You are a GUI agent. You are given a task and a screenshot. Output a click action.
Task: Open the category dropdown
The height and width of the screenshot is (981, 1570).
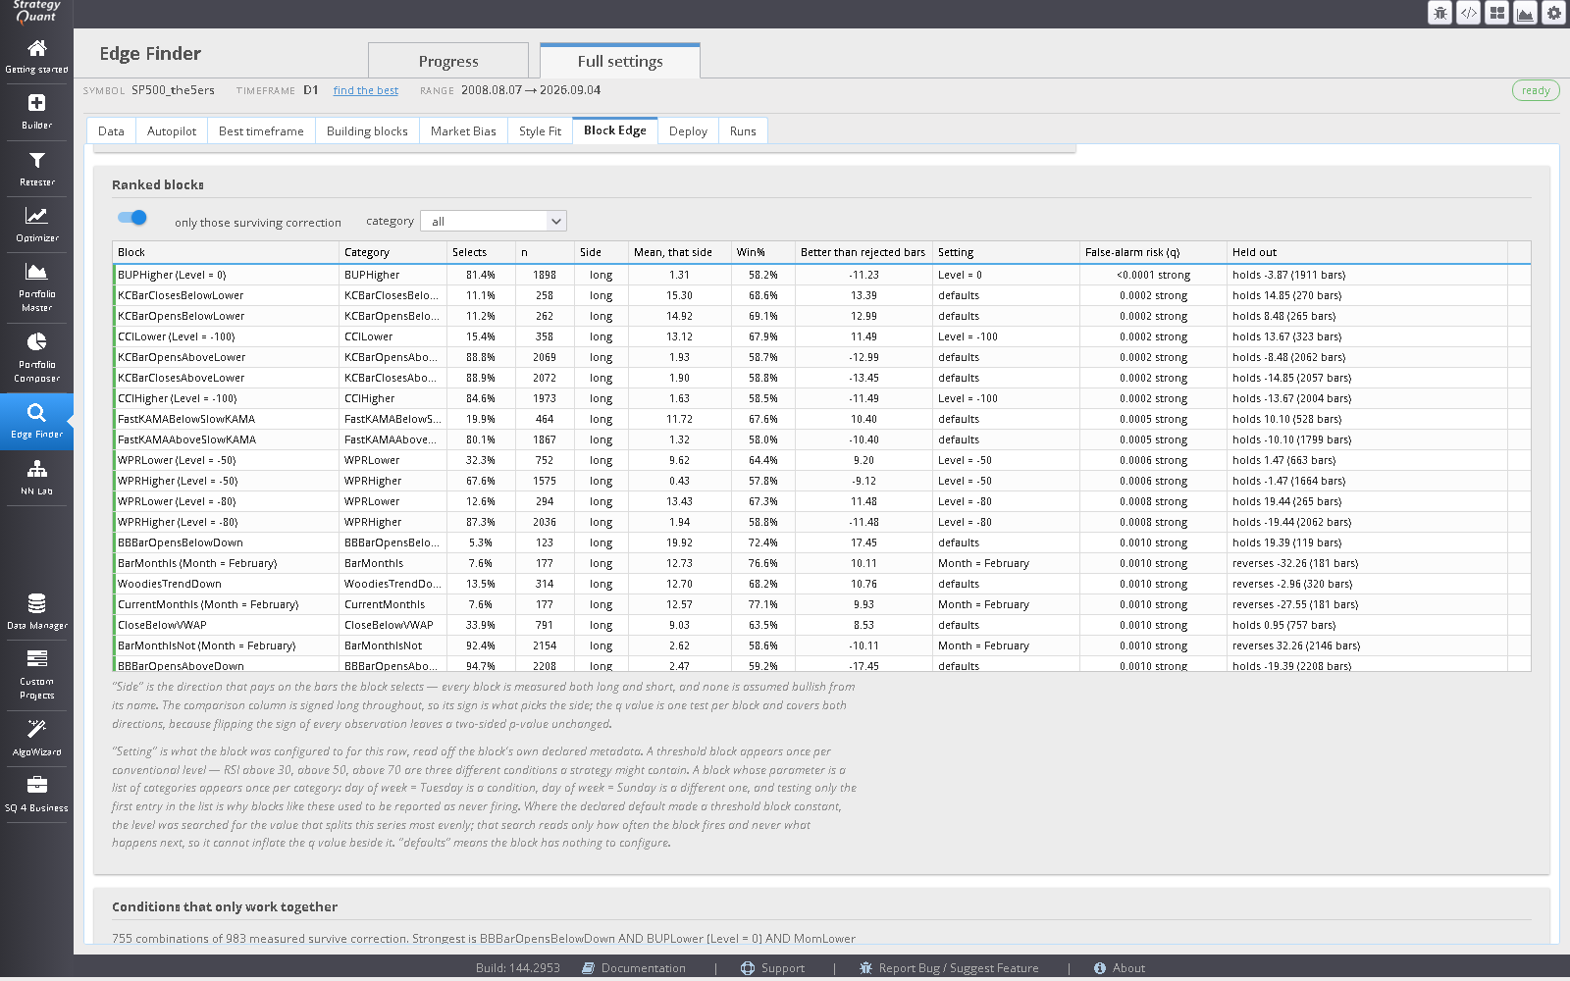(x=494, y=221)
